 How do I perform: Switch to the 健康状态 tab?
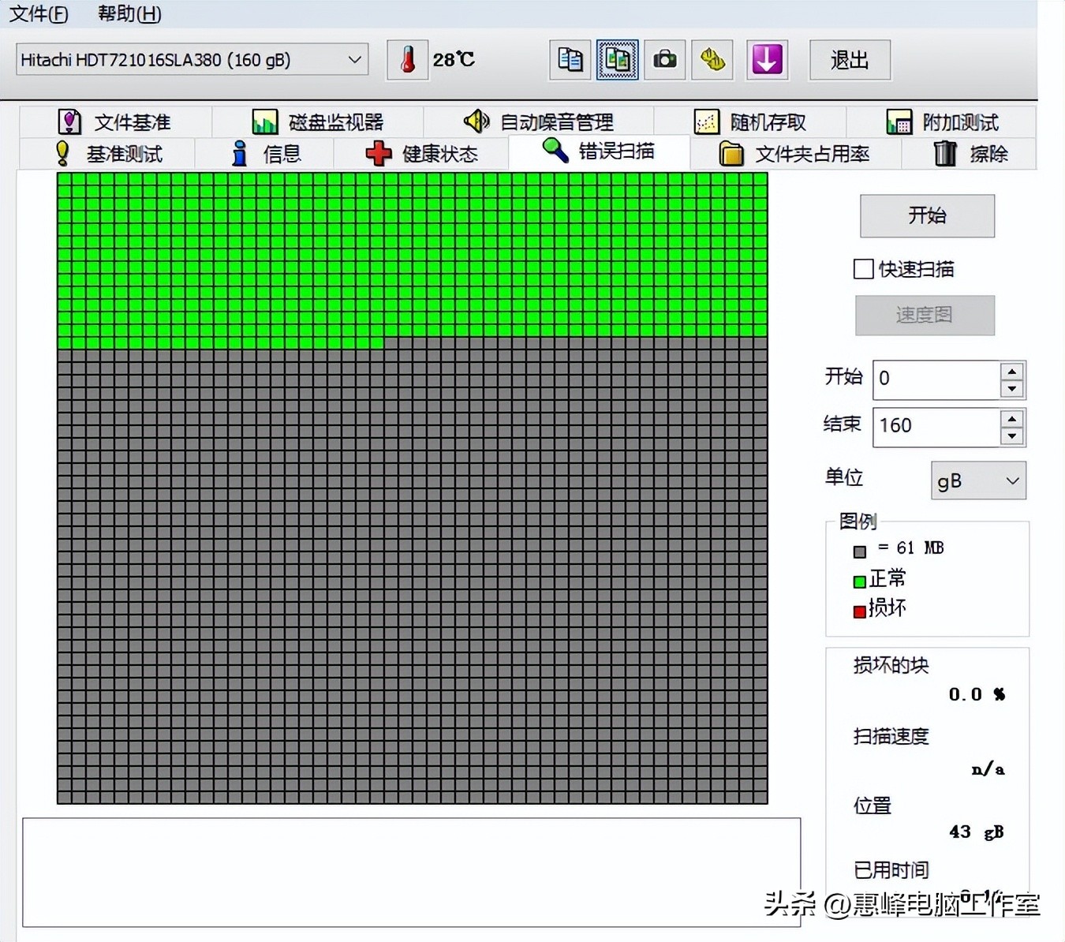[x=421, y=154]
